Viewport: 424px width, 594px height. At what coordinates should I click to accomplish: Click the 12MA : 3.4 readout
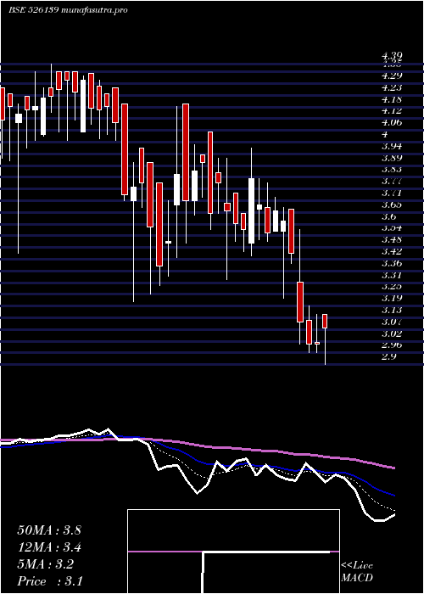coord(49,547)
